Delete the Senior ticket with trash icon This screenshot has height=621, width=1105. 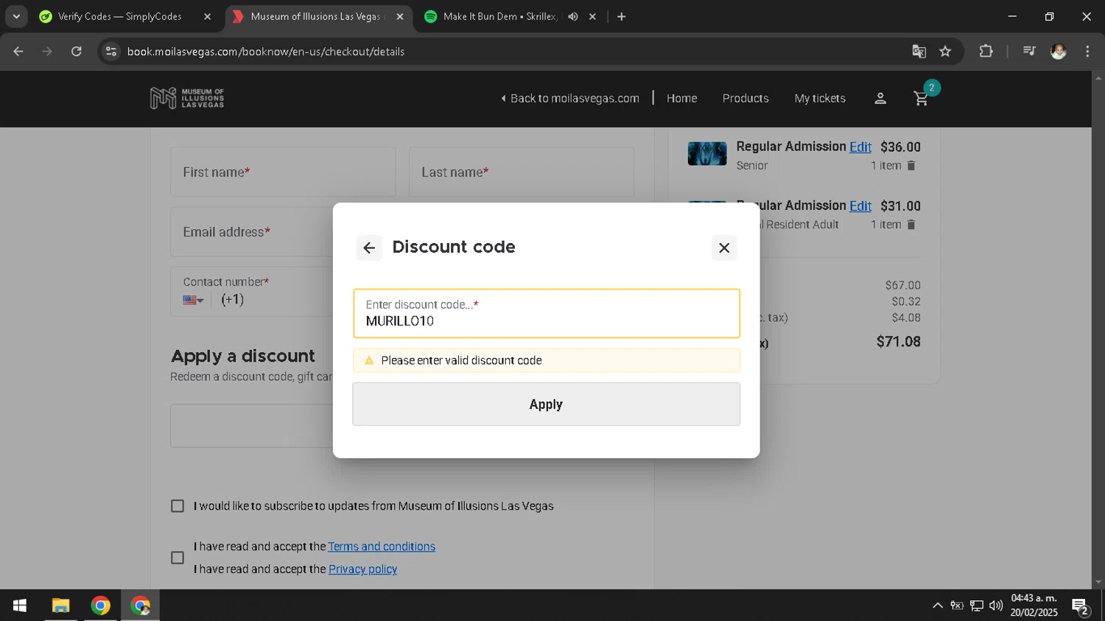coord(911,166)
